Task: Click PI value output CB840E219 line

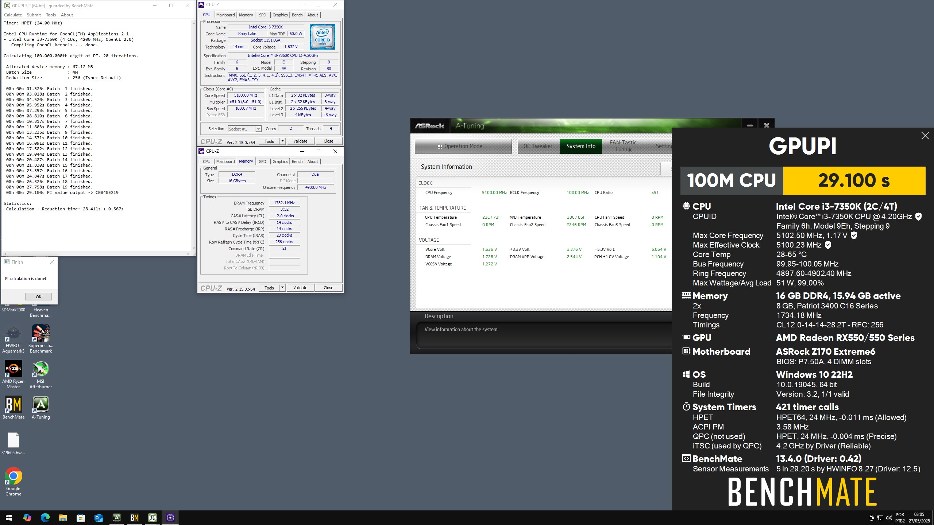Action: point(62,192)
